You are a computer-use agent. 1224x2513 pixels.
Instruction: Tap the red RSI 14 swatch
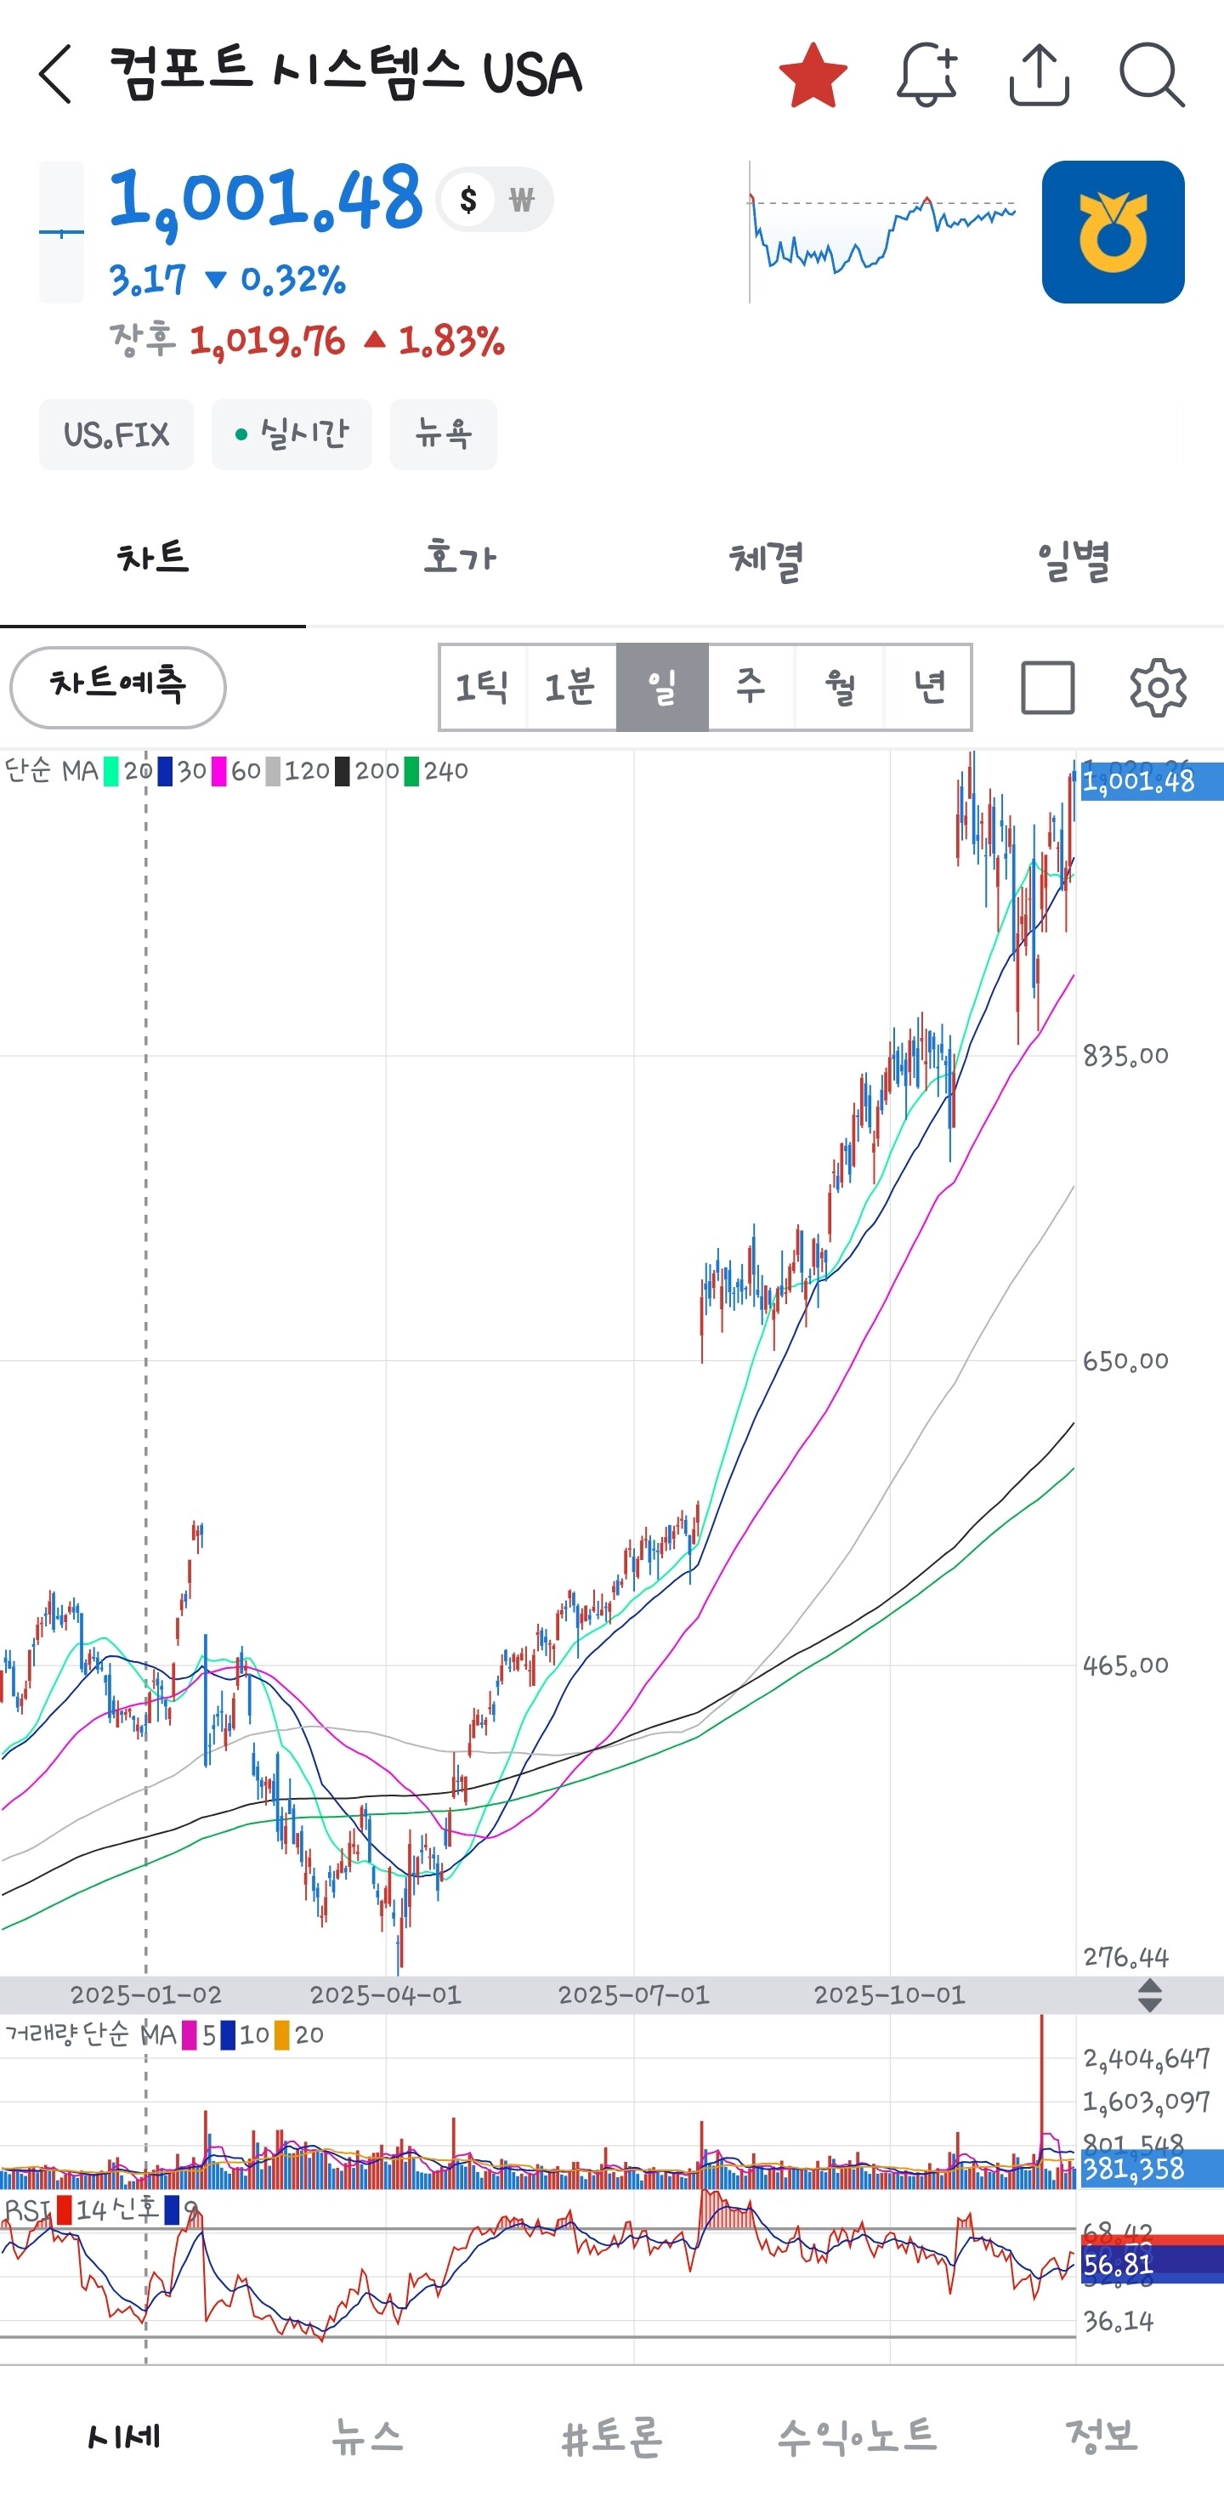click(65, 2210)
